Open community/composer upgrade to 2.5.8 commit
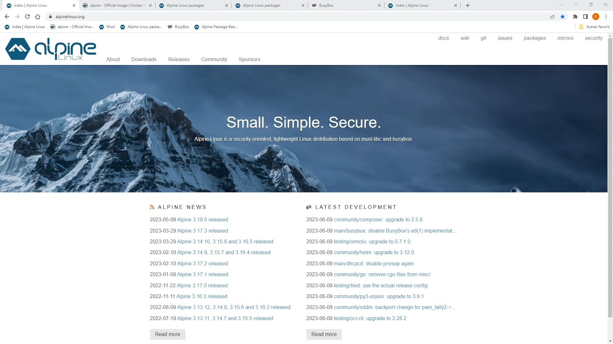This screenshot has height=344, width=613. pyautogui.click(x=378, y=220)
